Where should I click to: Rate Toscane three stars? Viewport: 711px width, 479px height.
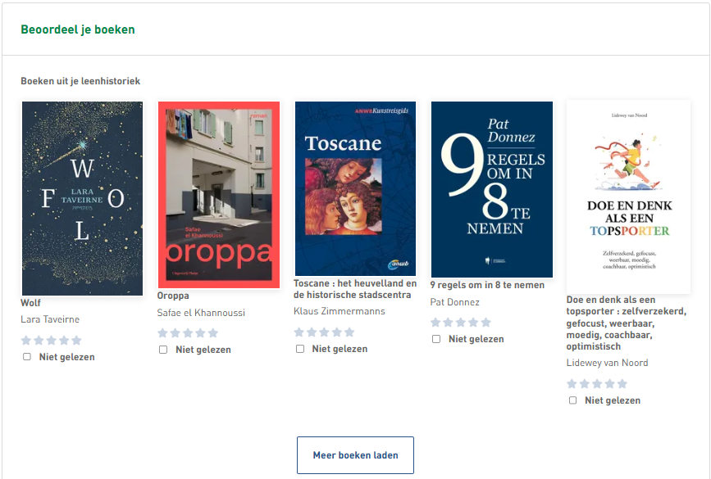point(324,332)
